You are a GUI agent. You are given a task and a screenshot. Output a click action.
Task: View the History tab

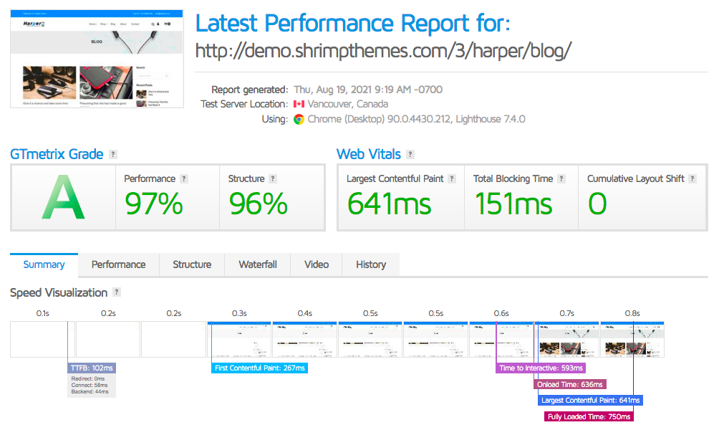tap(371, 264)
